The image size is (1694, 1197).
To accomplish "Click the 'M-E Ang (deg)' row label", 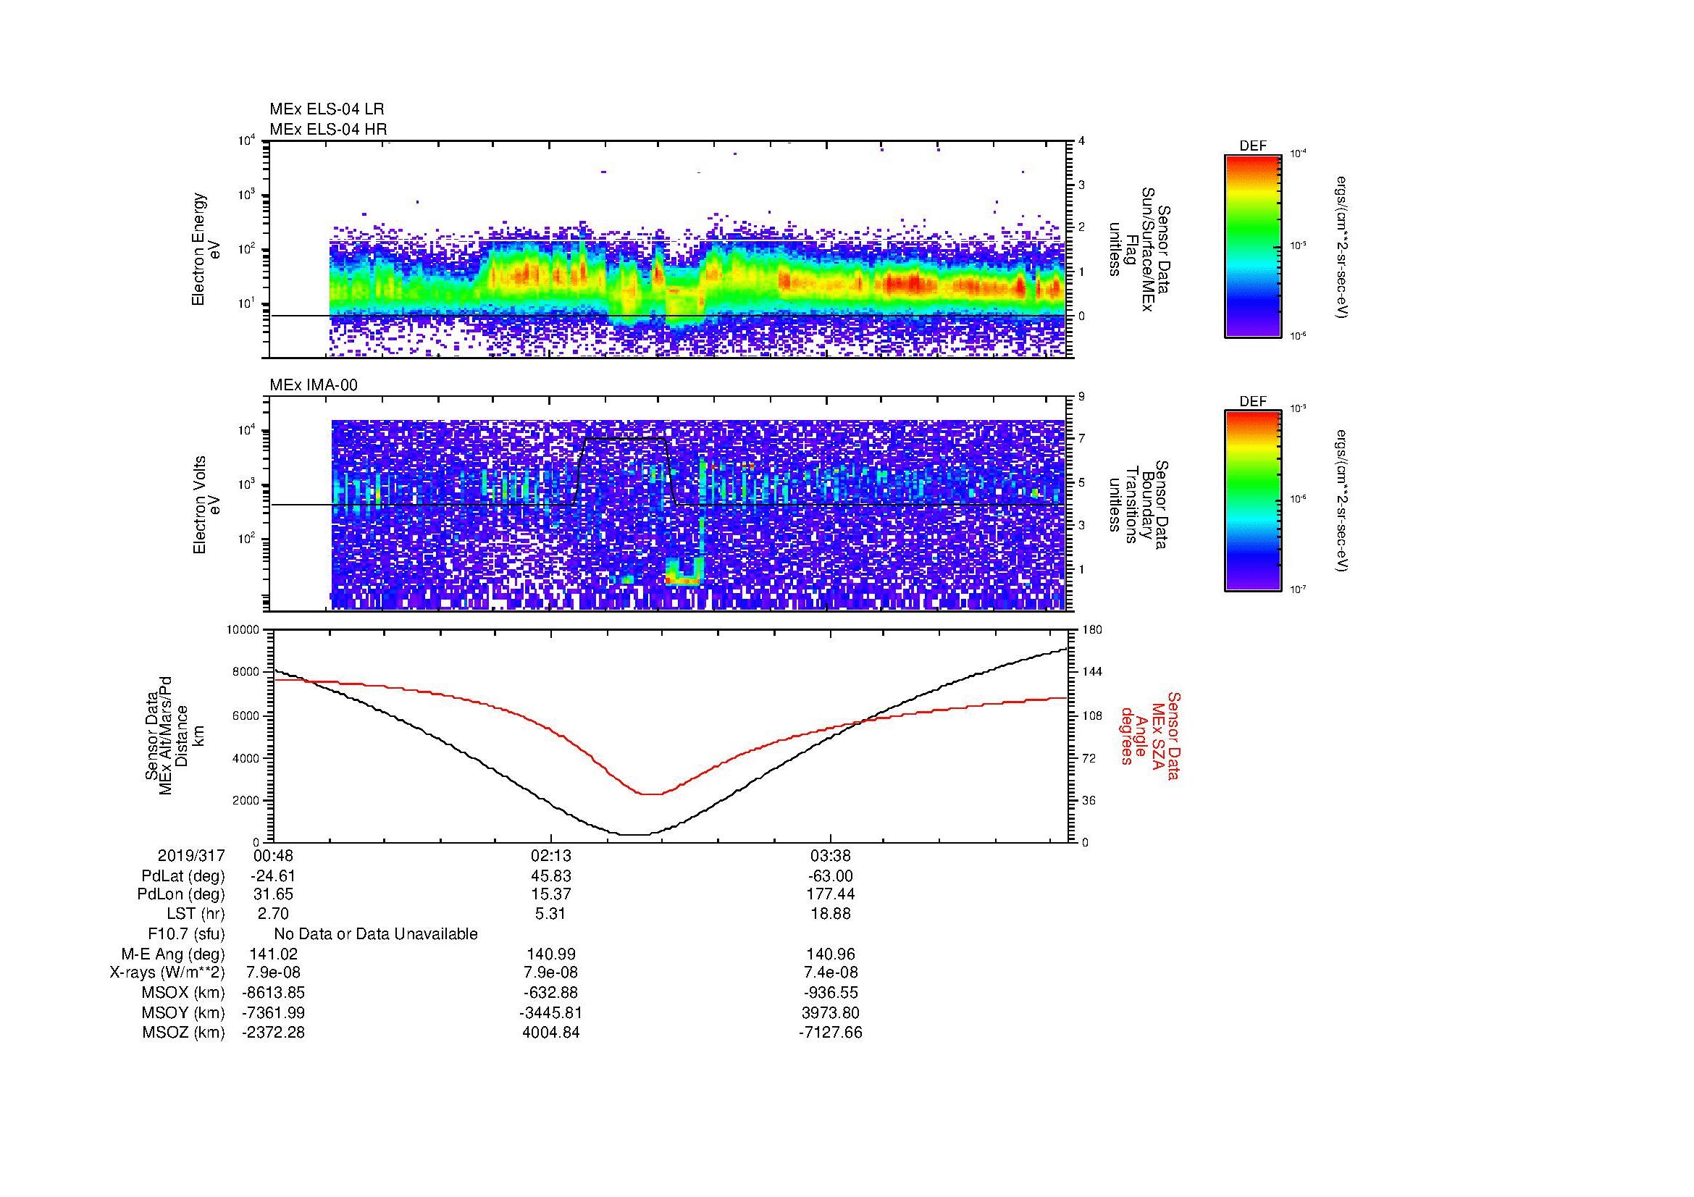I will pos(172,954).
